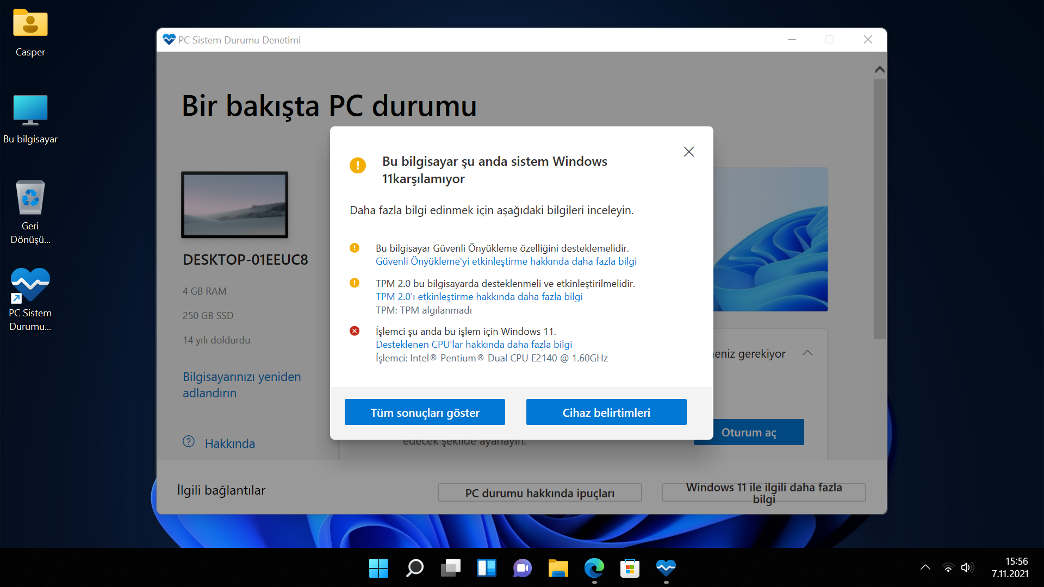The image size is (1044, 587).
Task: Open taskbar clock and date panel
Action: pos(1010,567)
